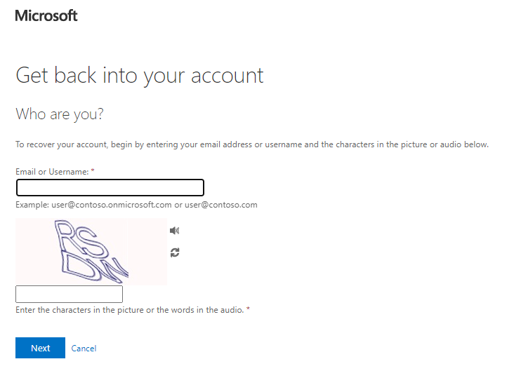Focus the CAPTCHA characters text box
Viewport: 521px width, 392px height.
point(69,294)
